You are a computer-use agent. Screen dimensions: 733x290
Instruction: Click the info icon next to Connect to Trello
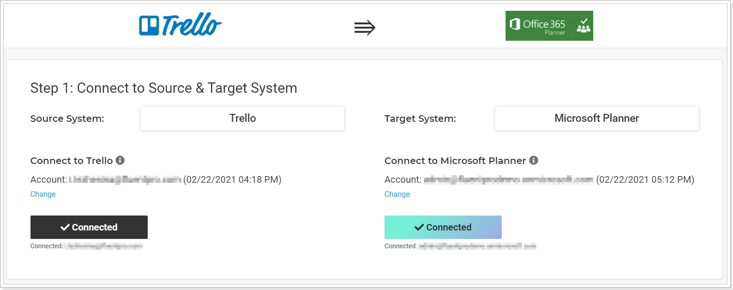[120, 160]
